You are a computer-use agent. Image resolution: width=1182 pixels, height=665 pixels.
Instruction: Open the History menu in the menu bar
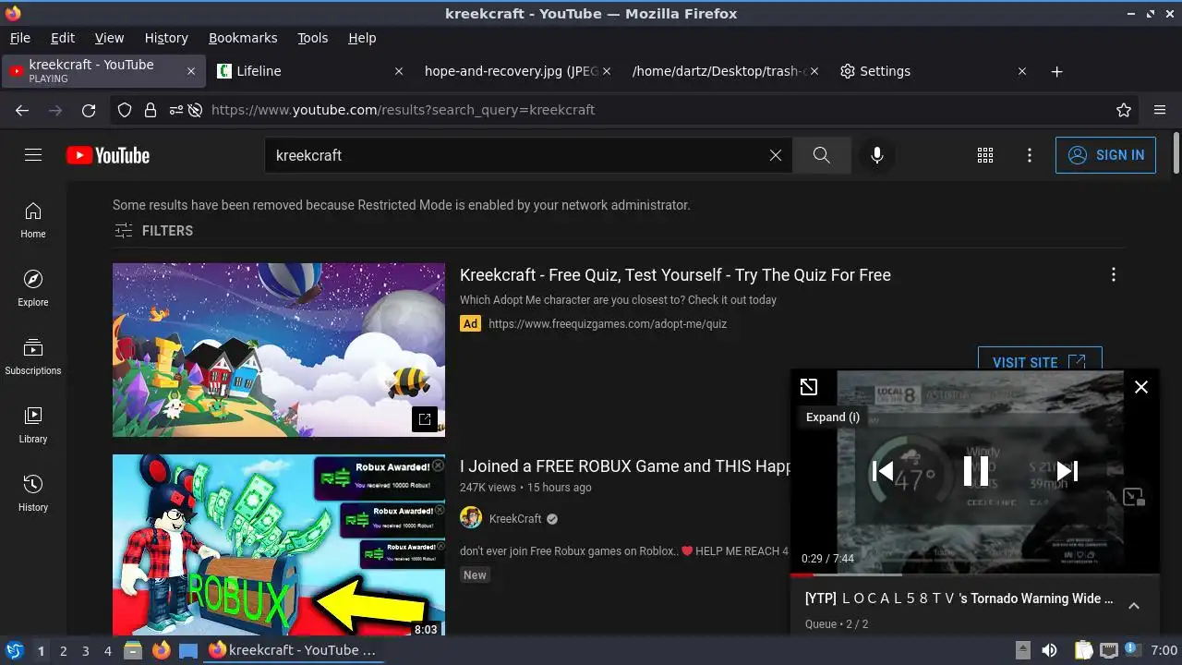click(166, 38)
